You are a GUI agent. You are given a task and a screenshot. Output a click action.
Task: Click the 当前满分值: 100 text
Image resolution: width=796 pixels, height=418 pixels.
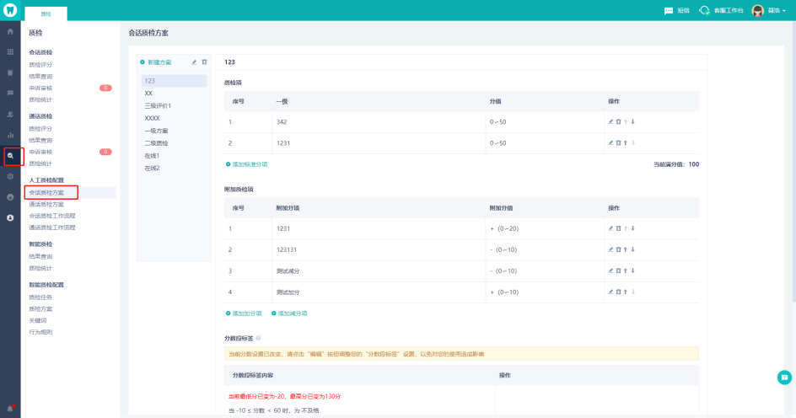[676, 164]
